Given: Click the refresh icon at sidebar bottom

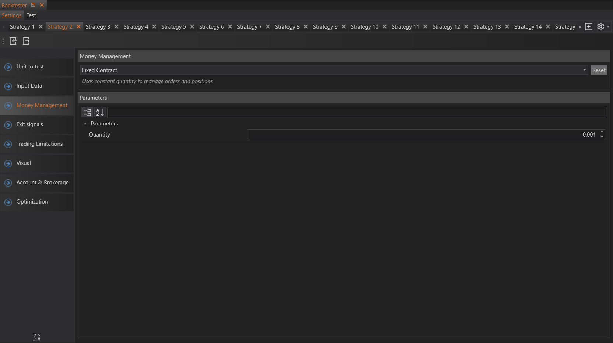Looking at the screenshot, I should click(37, 337).
